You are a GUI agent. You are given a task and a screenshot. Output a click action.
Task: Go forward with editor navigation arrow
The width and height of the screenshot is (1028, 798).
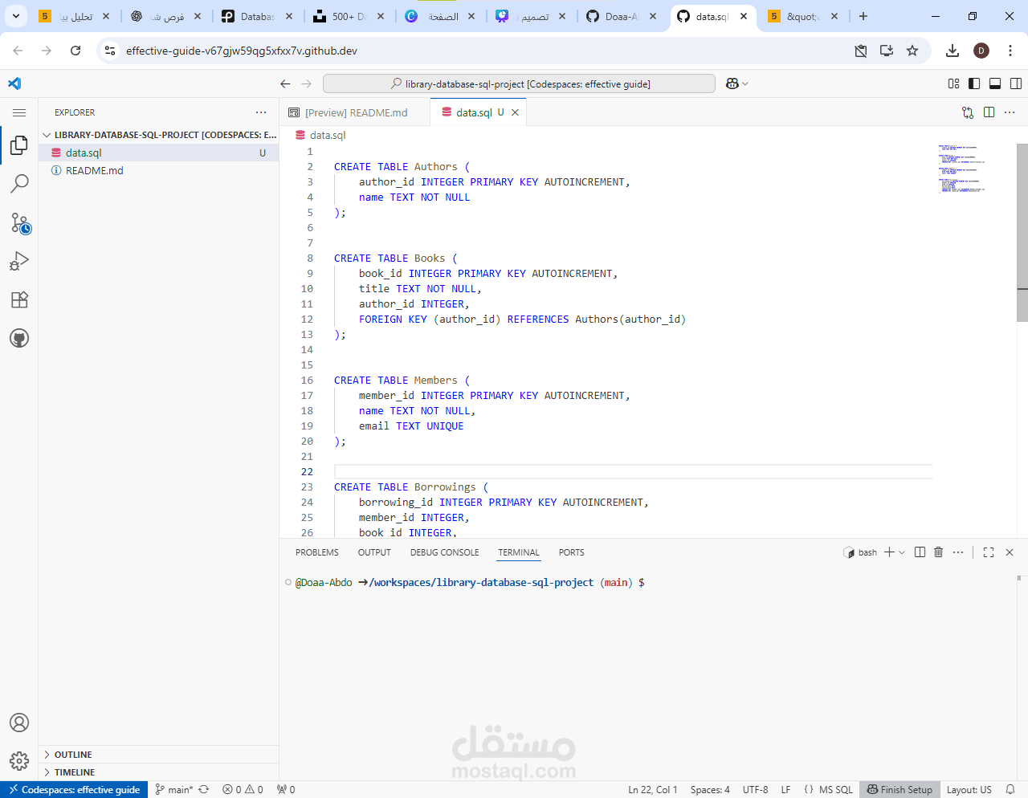pos(306,83)
